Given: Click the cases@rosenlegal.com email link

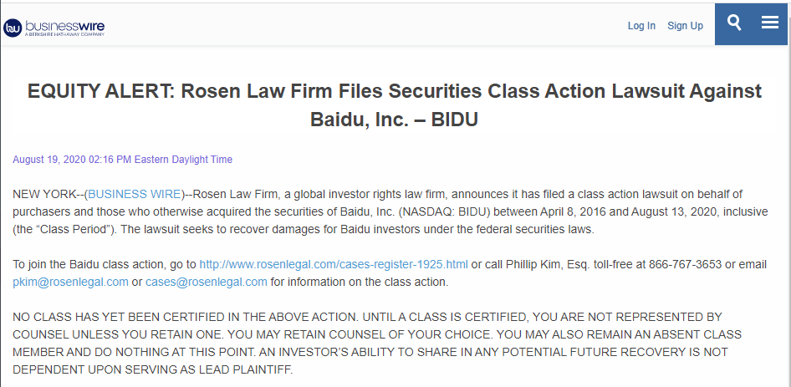Looking at the screenshot, I should click(207, 282).
